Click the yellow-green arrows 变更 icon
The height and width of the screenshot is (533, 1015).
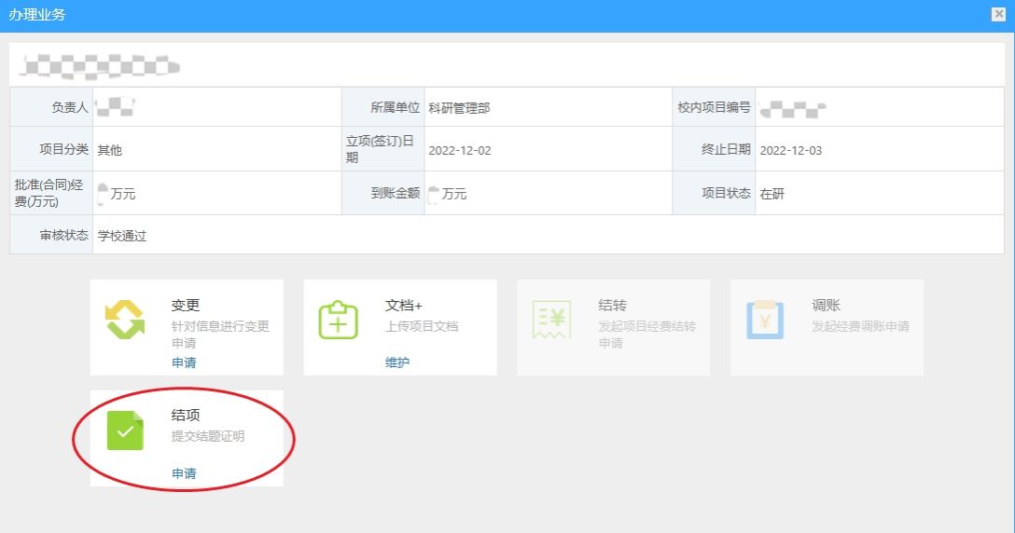(x=125, y=320)
